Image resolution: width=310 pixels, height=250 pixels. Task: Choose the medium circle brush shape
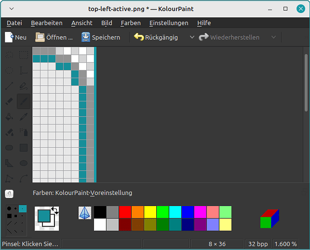[15, 208]
